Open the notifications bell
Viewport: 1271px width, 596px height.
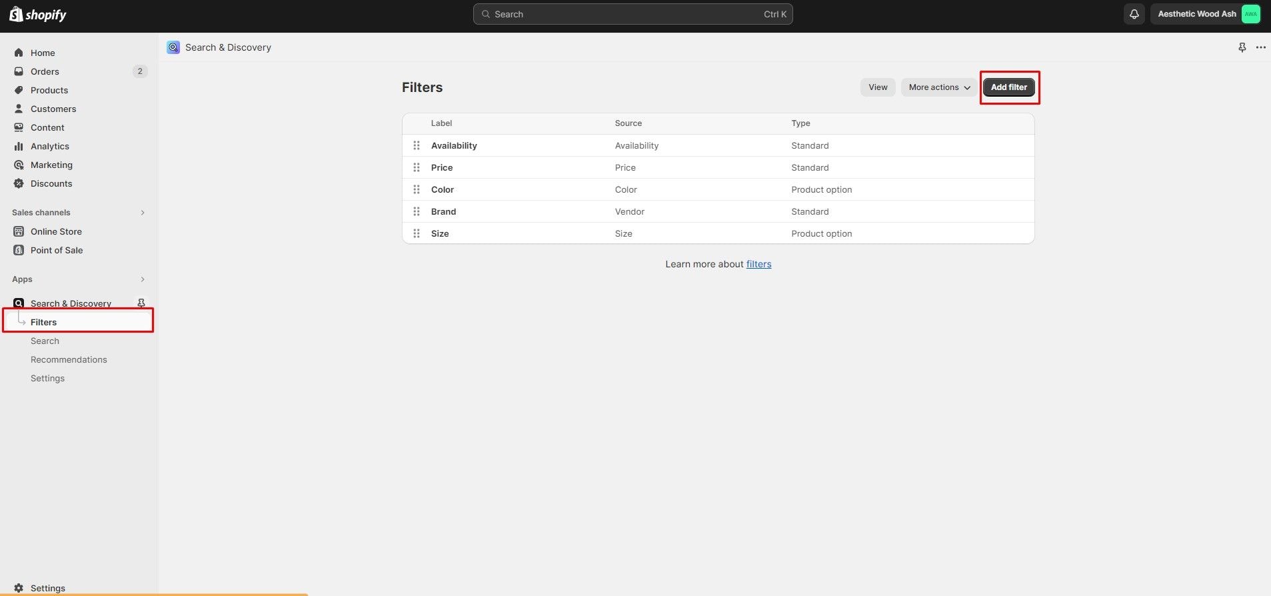click(x=1134, y=14)
